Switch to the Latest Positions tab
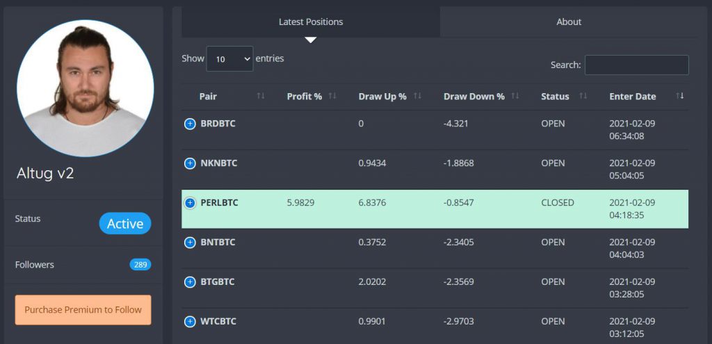Viewport: 712px width, 344px height. pyautogui.click(x=311, y=22)
